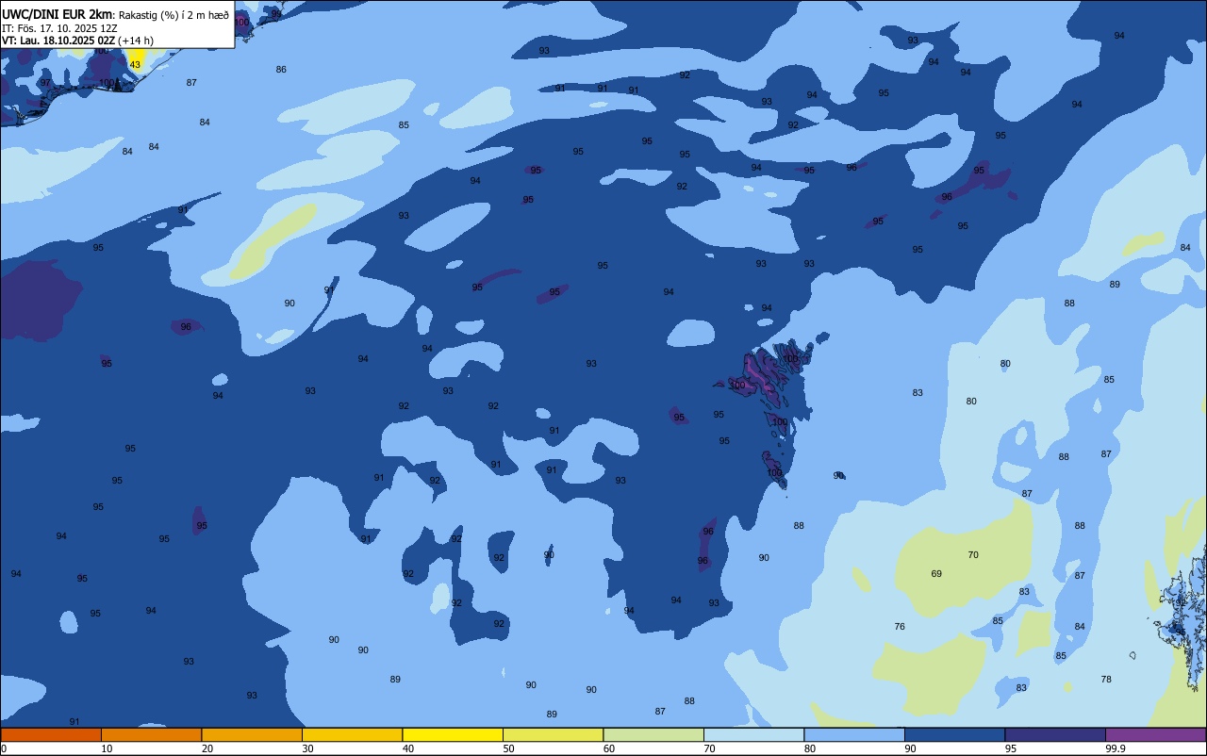Click the map value 78
1207x756 pixels.
tap(1106, 679)
